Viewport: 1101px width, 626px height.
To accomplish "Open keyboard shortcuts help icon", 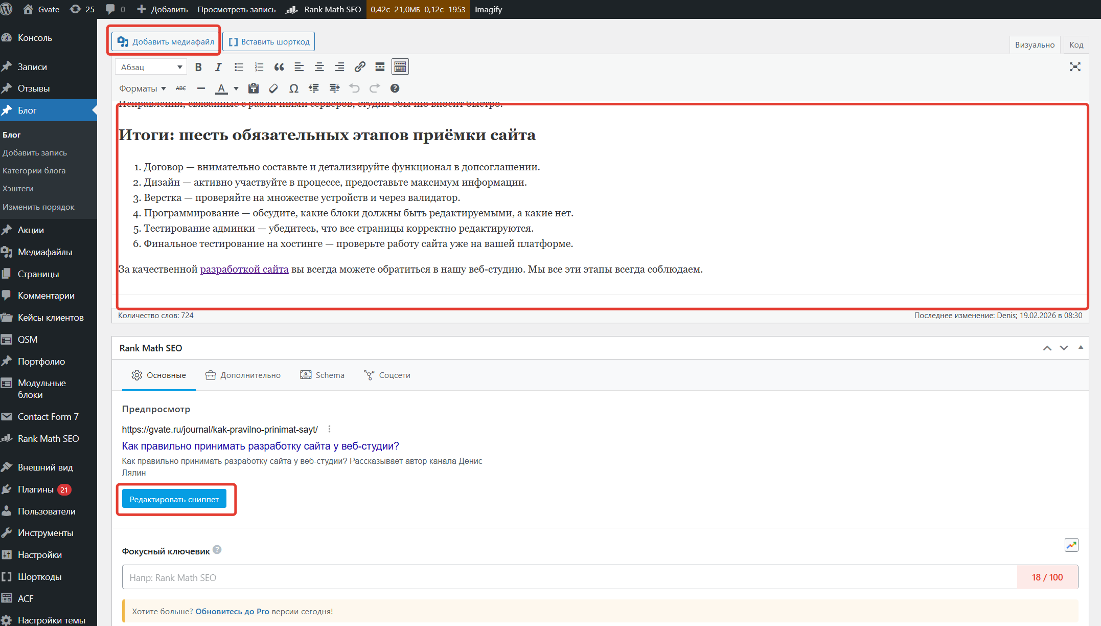I will coord(395,88).
